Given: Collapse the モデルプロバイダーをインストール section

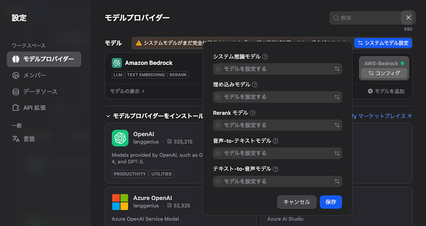Looking at the screenshot, I should [108, 116].
